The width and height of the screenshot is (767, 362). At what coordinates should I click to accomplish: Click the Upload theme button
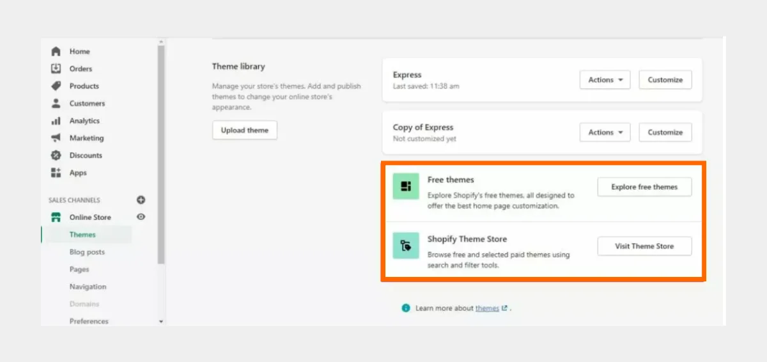(x=245, y=130)
